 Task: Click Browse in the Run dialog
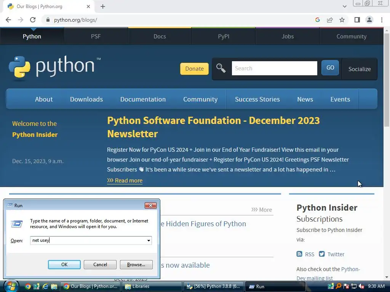(136, 265)
